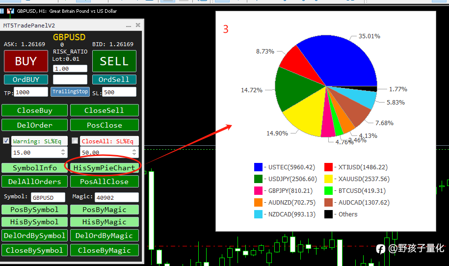This screenshot has height=266, width=449.
Task: Click the orange AUDNZD legend swatch
Action: point(258,202)
